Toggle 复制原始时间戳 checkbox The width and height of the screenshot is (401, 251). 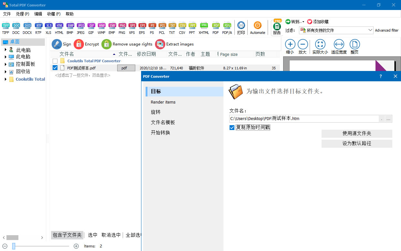click(x=232, y=127)
